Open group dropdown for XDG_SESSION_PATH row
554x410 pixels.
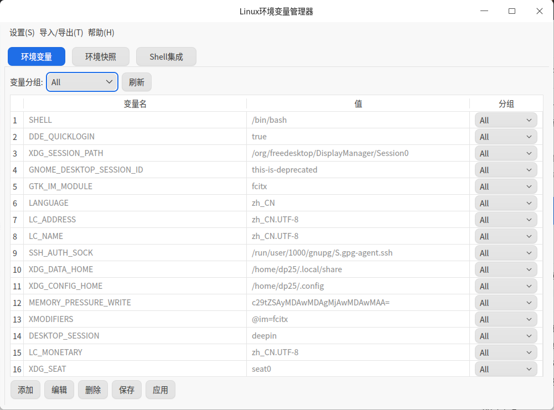coord(506,153)
